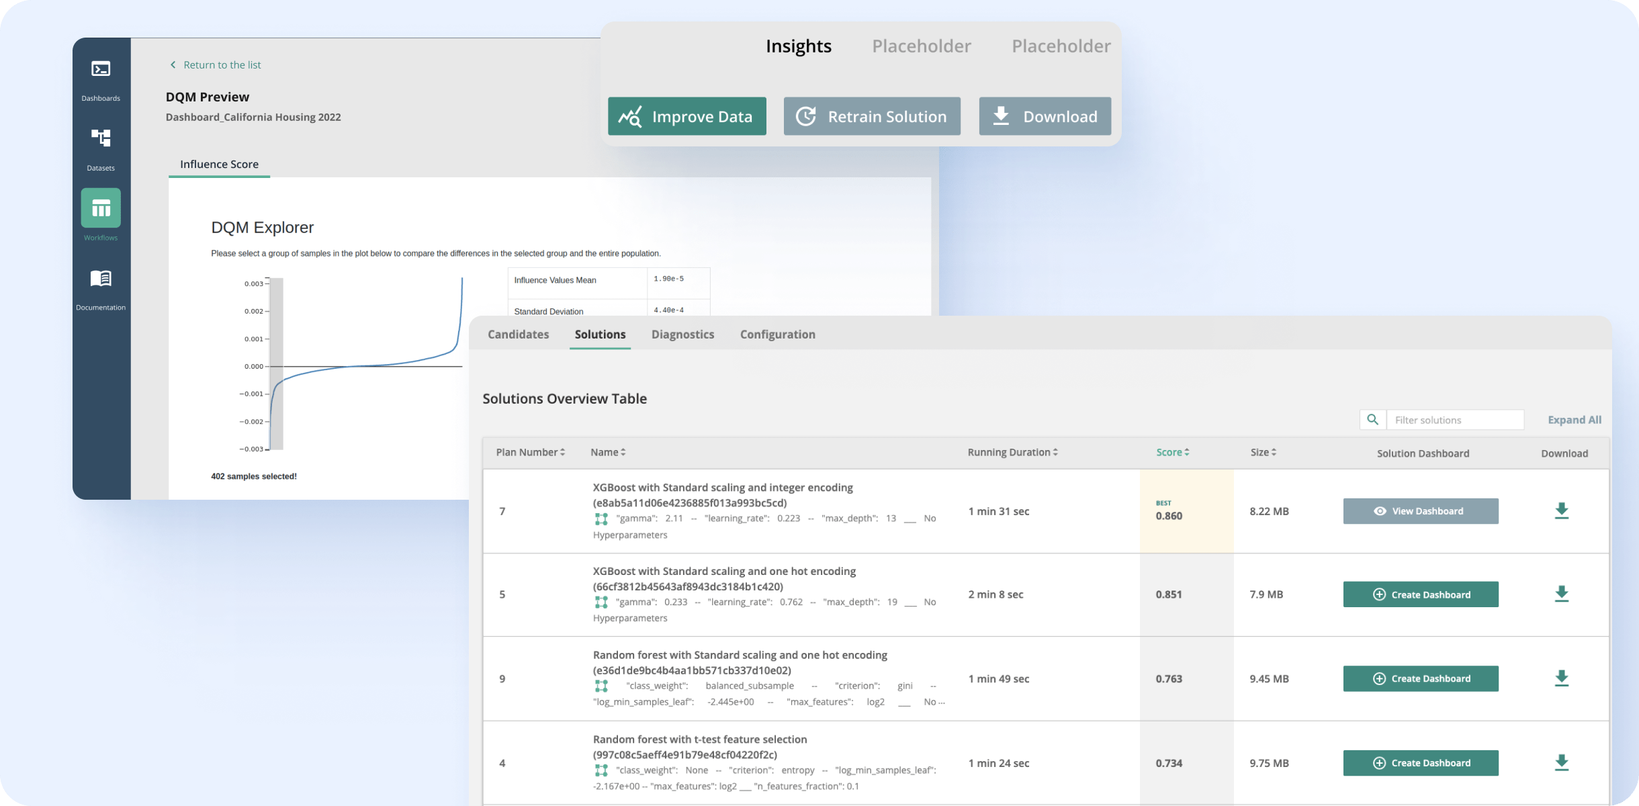Download plan 7 solution via arrow icon

1562,511
